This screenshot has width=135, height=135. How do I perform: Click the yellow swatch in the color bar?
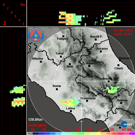click(x=98, y=133)
